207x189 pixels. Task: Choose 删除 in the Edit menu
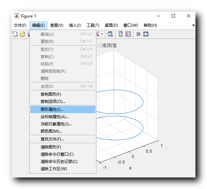pyautogui.click(x=63, y=79)
